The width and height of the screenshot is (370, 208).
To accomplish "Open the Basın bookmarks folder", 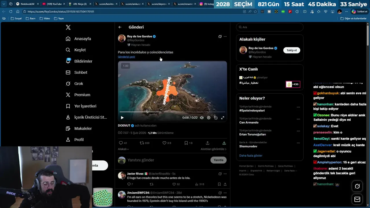I will tap(30, 18).
